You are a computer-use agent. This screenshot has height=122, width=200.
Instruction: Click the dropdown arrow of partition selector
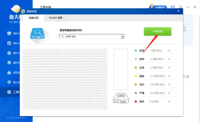122,37
